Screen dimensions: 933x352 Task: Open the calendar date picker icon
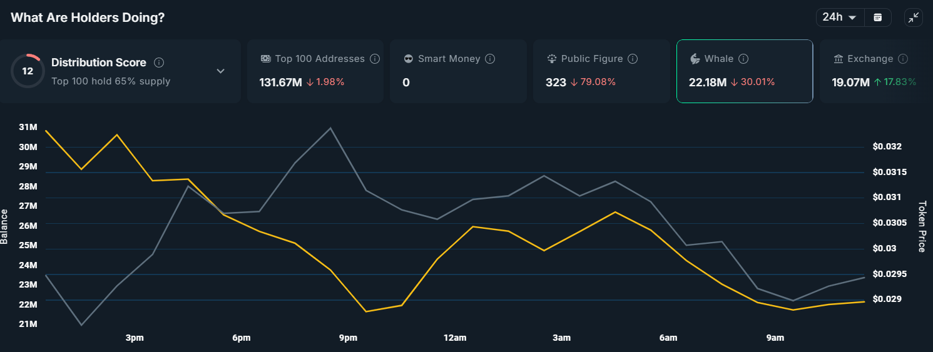[877, 18]
